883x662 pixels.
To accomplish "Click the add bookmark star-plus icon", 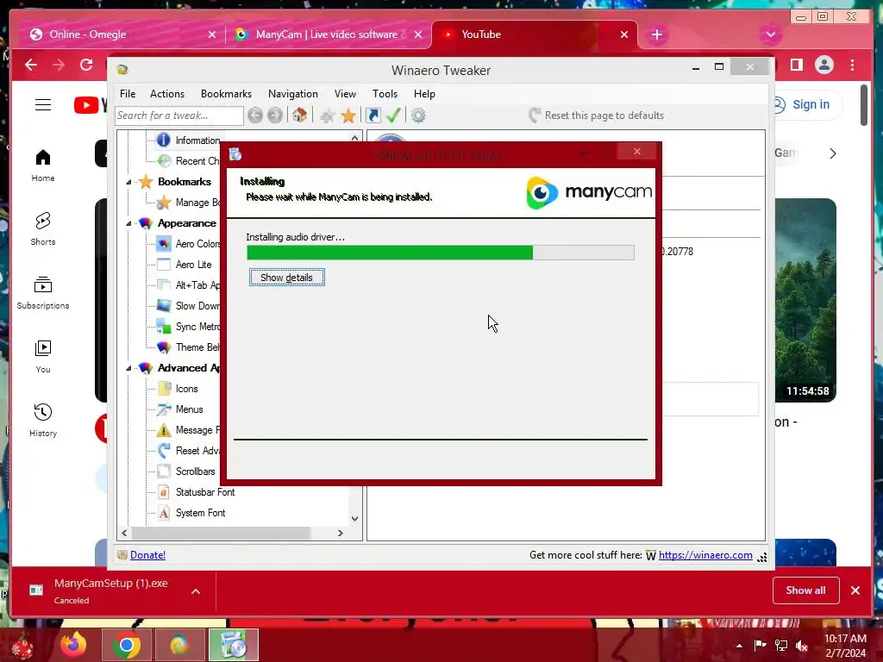I will (327, 116).
